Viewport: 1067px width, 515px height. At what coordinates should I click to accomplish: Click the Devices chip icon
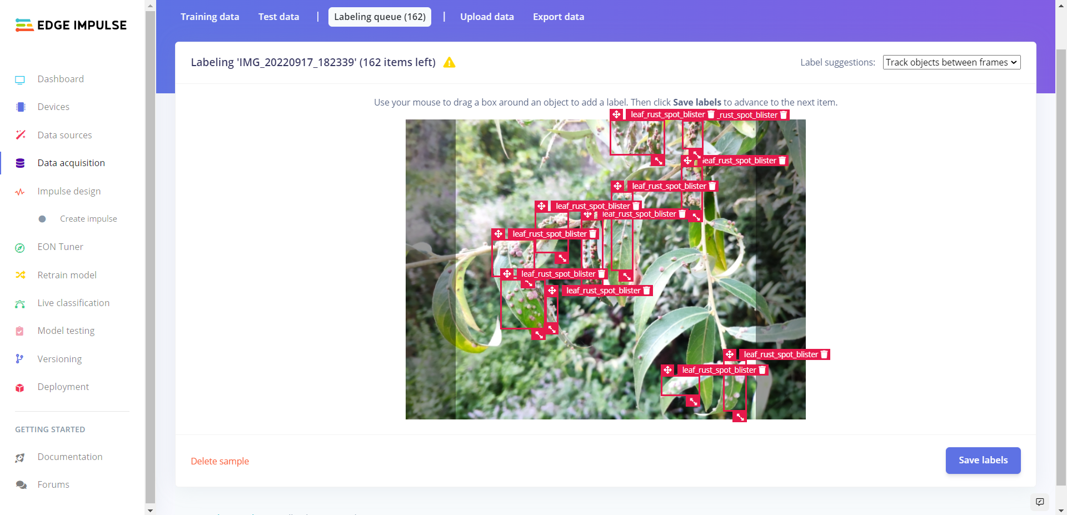(21, 107)
